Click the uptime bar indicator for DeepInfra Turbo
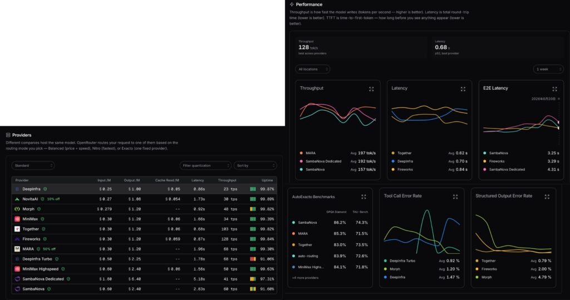Viewport: 570px width, 300px height. pyautogui.click(x=253, y=259)
